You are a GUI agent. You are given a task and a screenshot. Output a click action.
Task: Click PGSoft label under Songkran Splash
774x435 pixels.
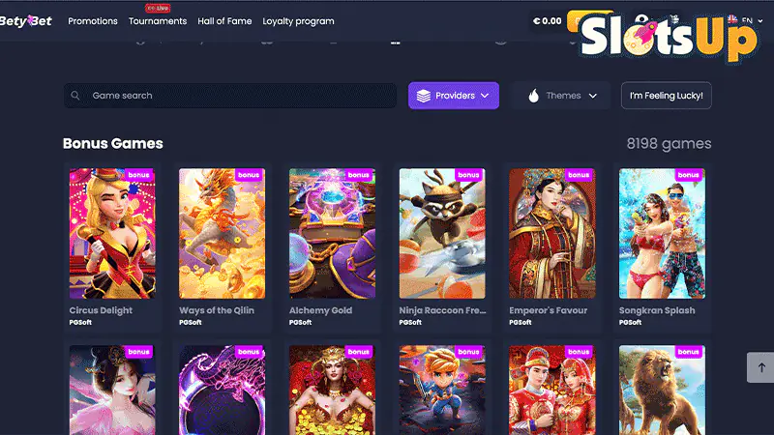[631, 323]
